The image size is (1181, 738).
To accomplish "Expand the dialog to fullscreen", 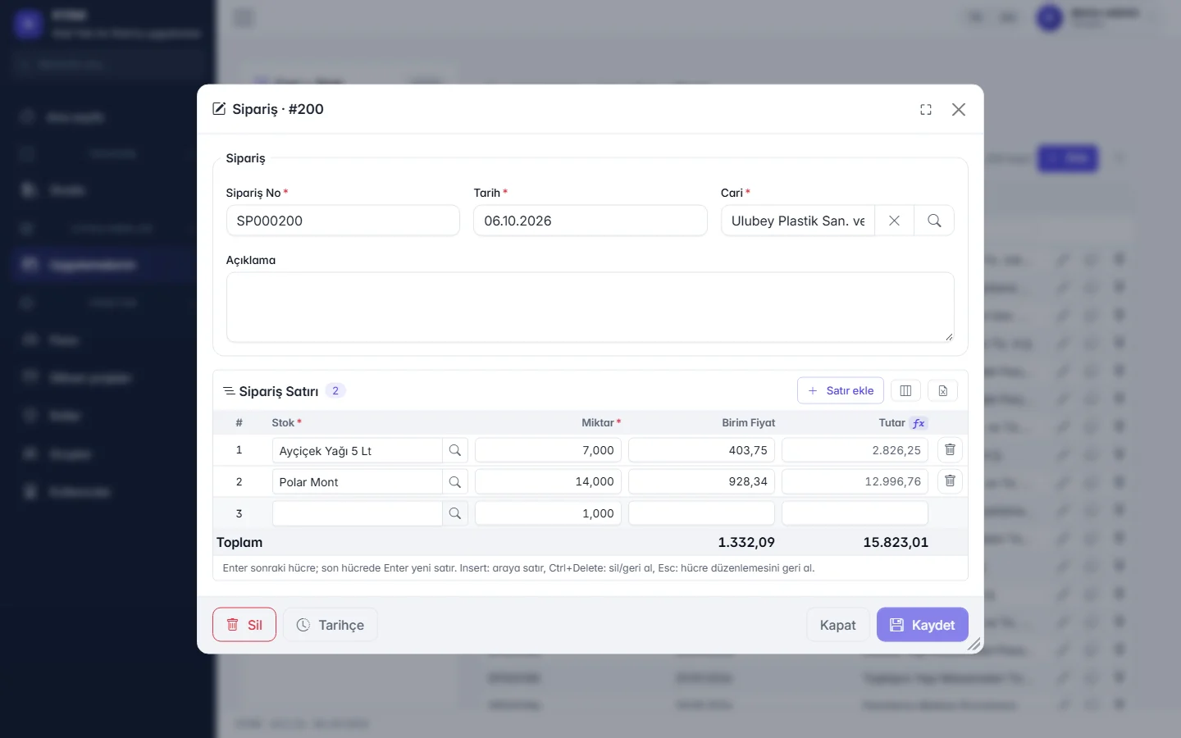I will click(x=926, y=110).
